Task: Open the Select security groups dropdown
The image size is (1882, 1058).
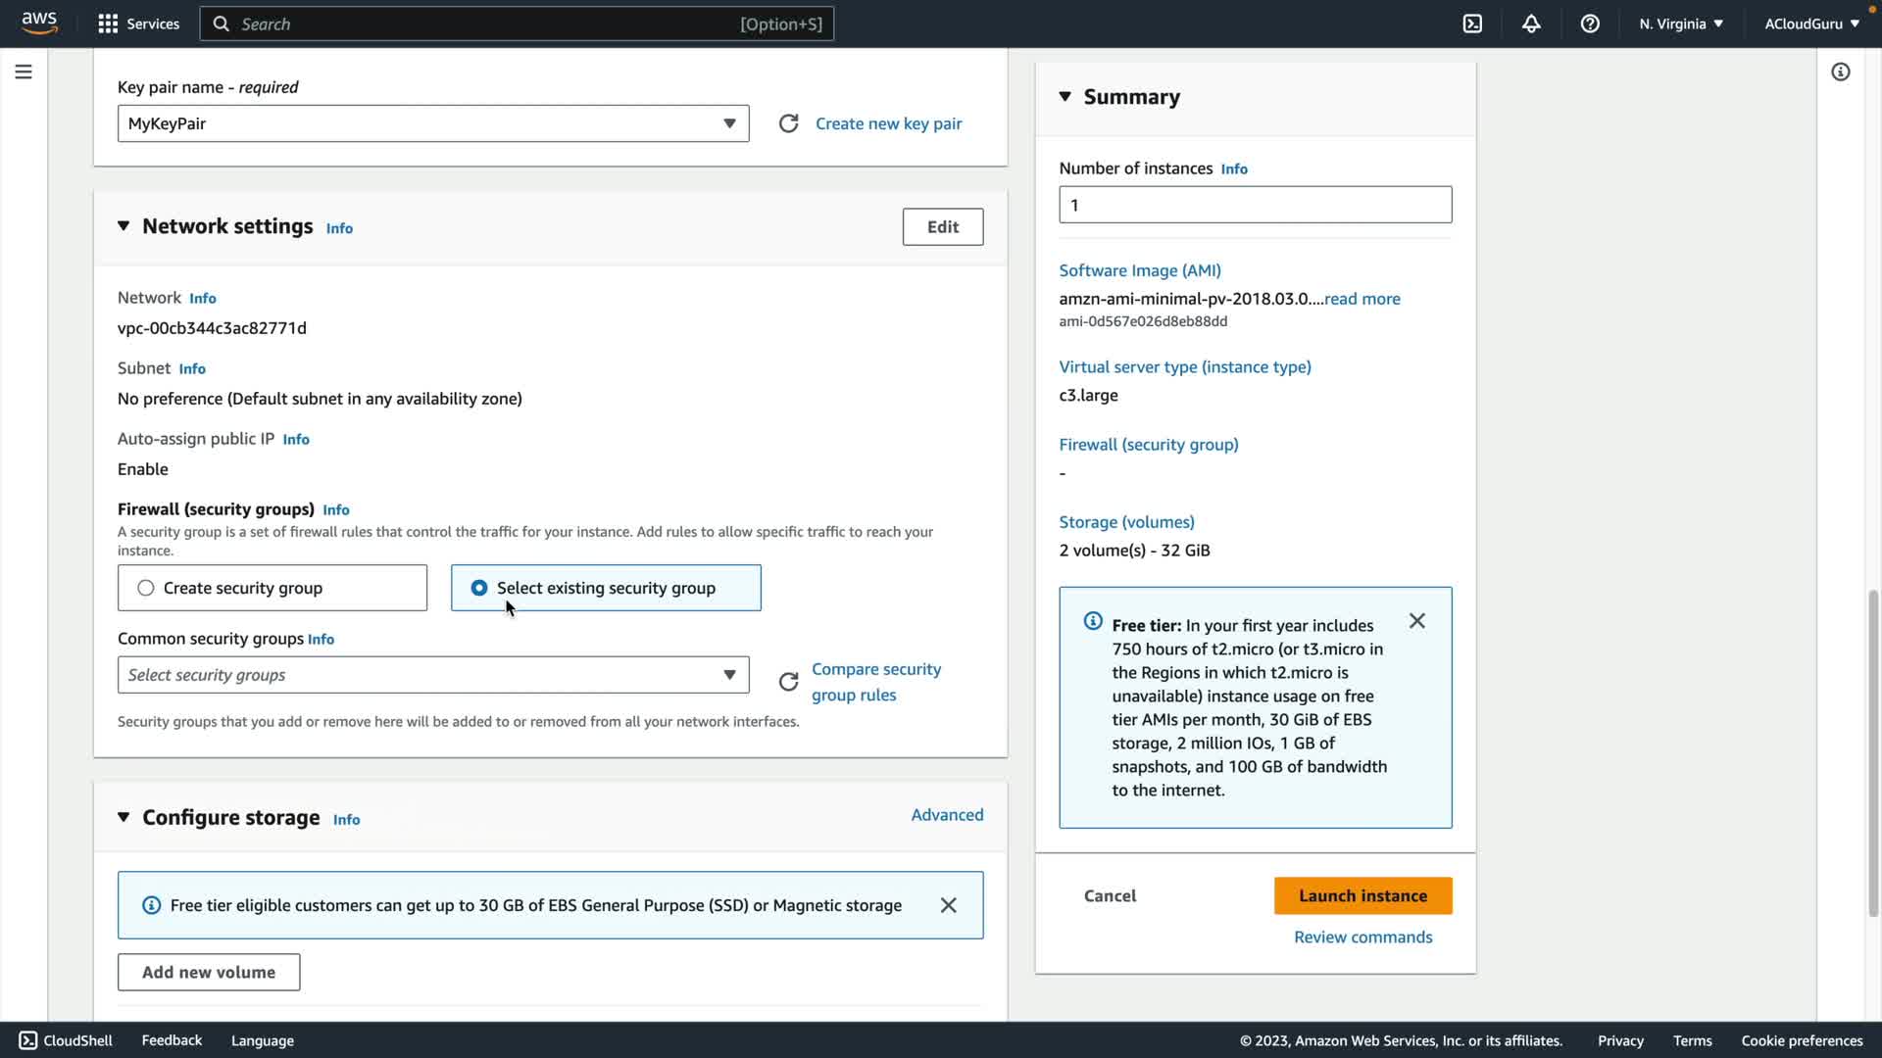Action: (x=433, y=675)
